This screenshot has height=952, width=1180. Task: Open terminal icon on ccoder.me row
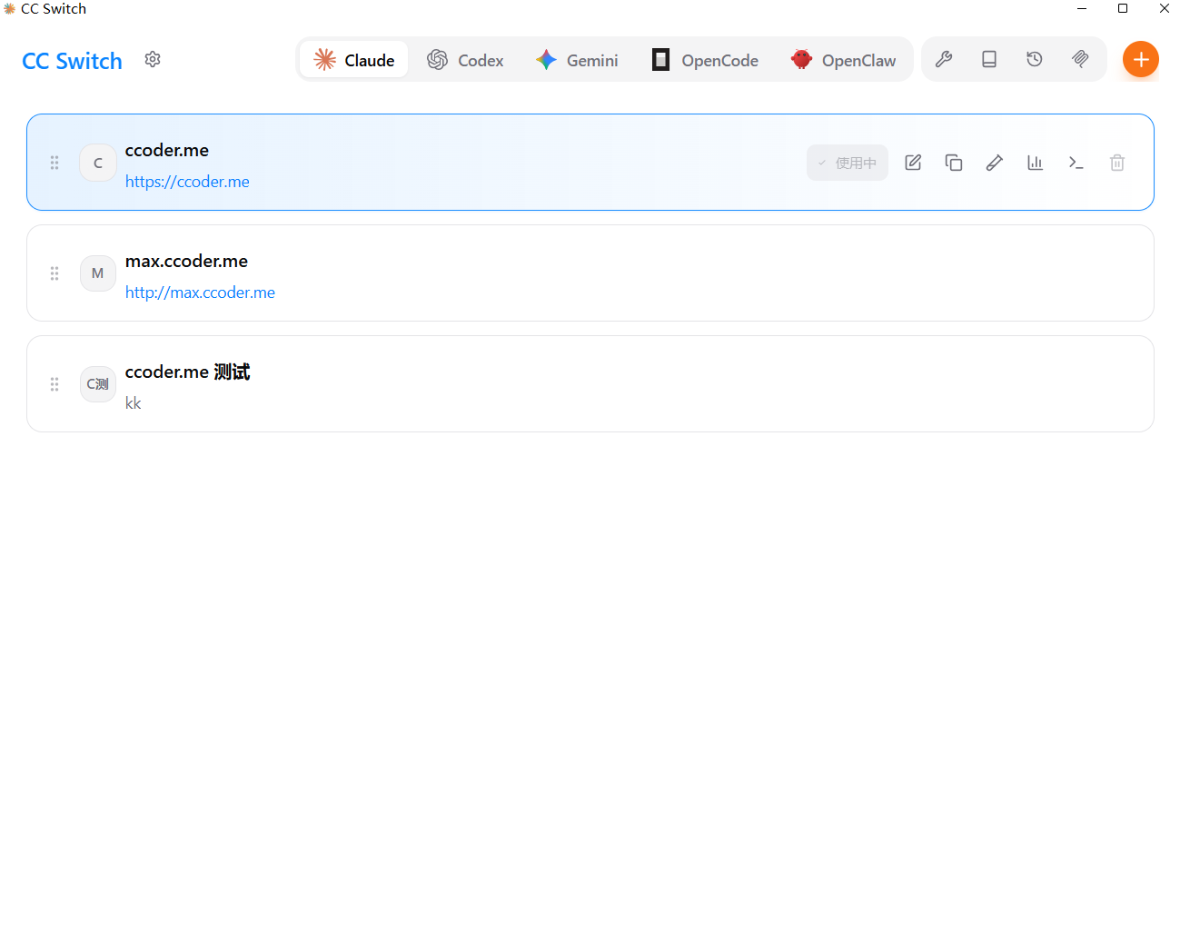tap(1076, 163)
